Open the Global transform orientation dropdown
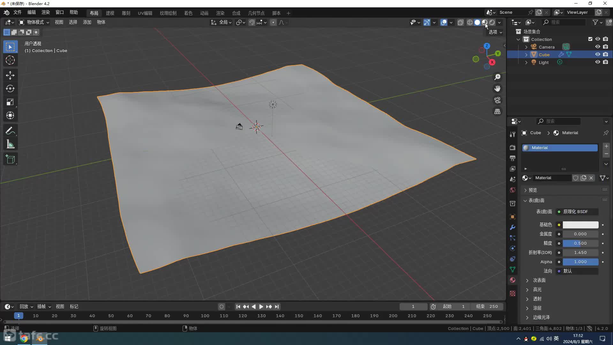613x345 pixels. pyautogui.click(x=221, y=22)
